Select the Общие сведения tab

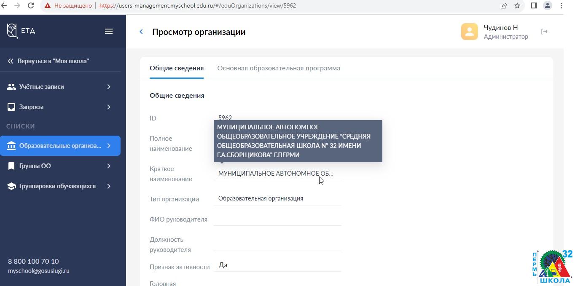coord(177,68)
